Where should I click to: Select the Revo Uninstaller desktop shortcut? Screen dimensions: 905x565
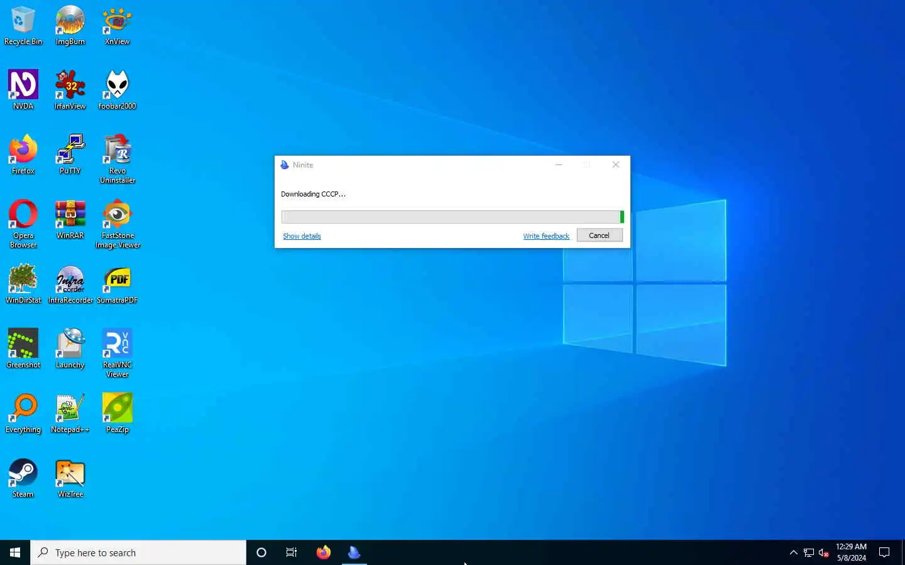117,159
